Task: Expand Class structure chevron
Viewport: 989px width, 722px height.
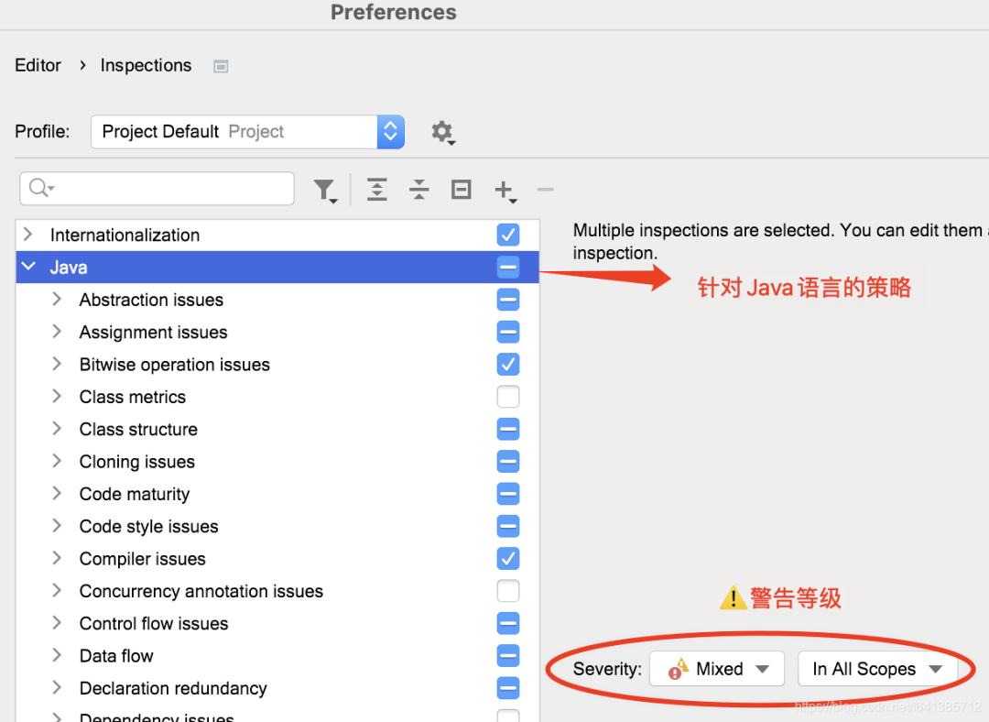Action: pos(57,429)
